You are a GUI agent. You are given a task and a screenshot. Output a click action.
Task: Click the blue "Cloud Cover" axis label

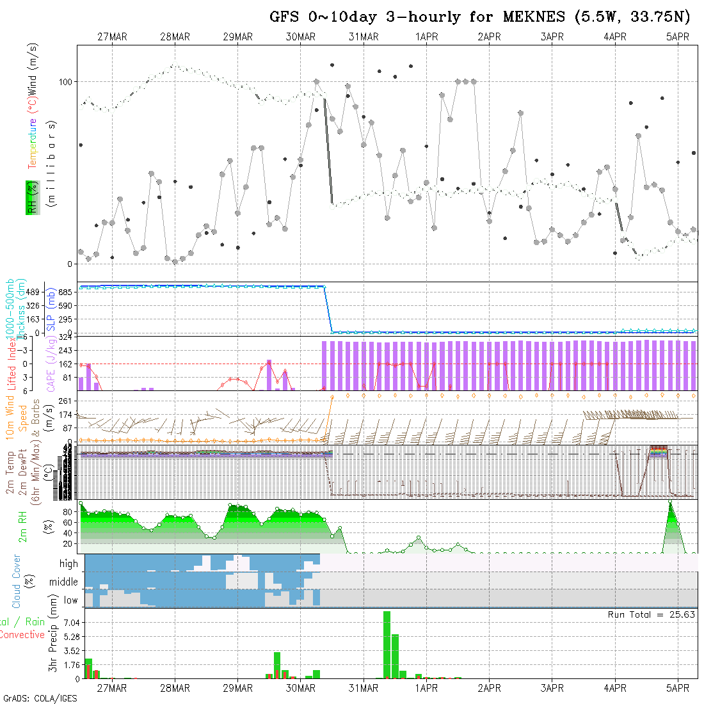coord(16,581)
